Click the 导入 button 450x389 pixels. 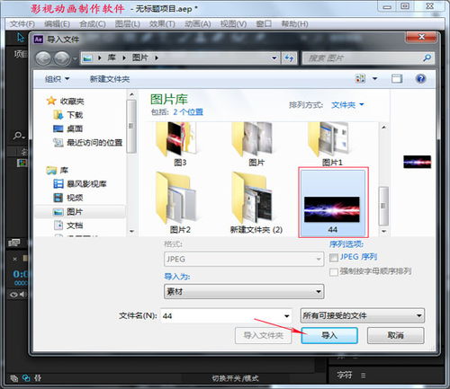tap(329, 335)
